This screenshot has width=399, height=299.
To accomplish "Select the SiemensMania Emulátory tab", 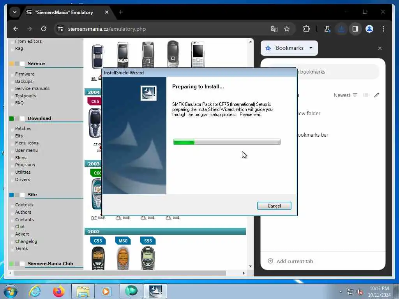I will 64,12.
